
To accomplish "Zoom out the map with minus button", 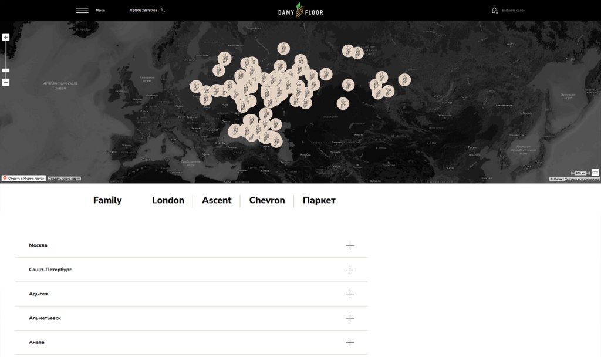I will (x=6, y=82).
